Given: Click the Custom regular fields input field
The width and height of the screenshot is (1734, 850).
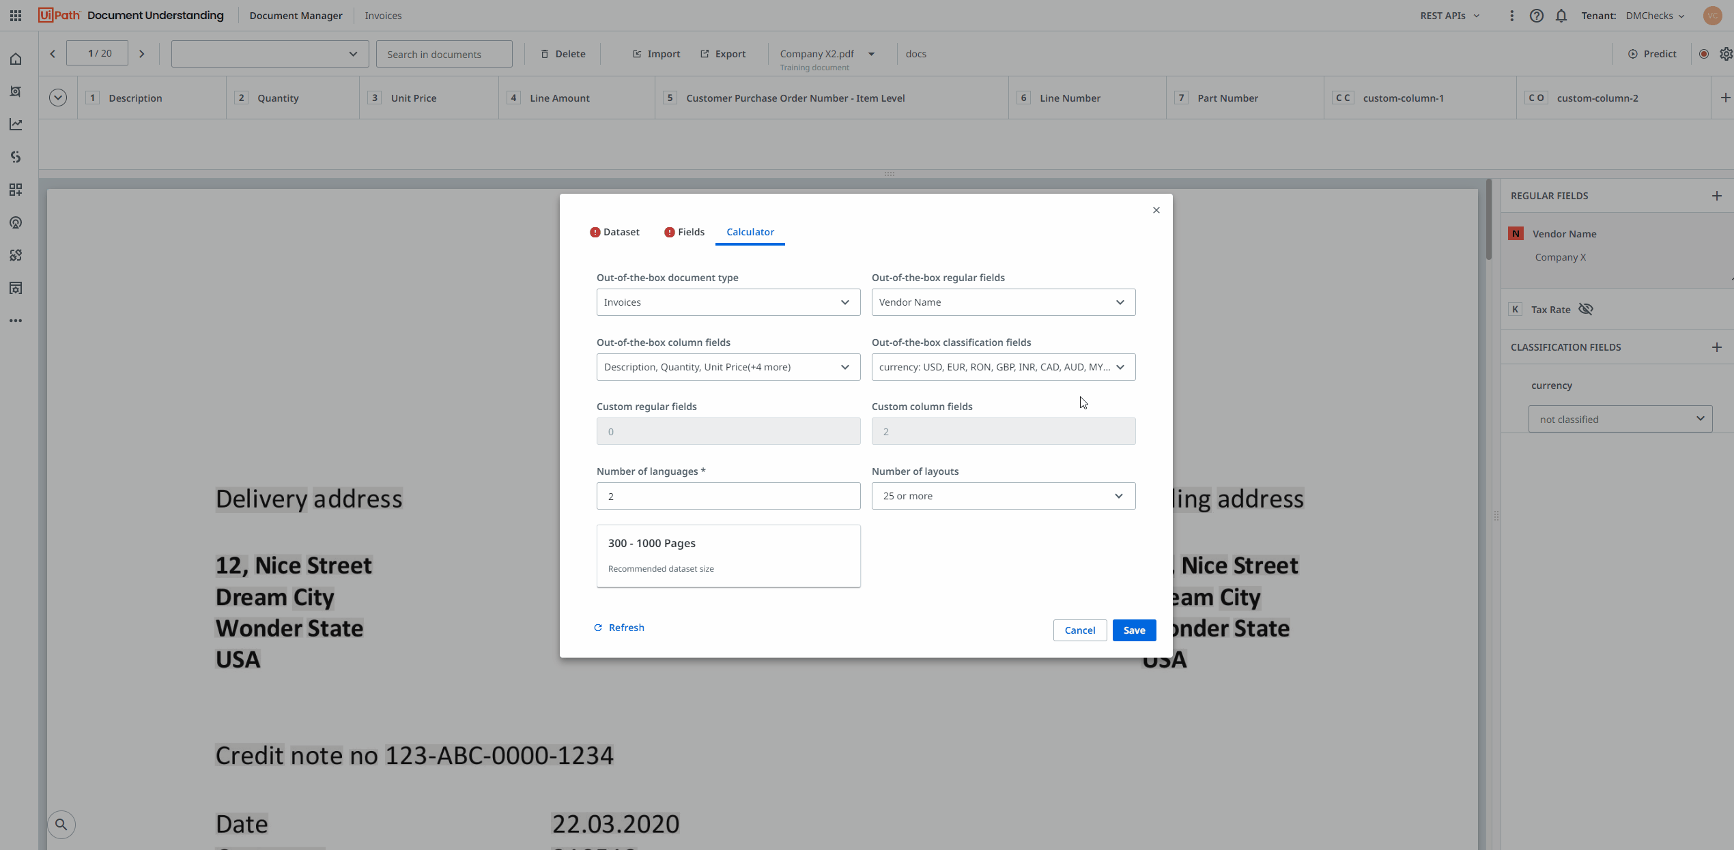Looking at the screenshot, I should click(728, 431).
